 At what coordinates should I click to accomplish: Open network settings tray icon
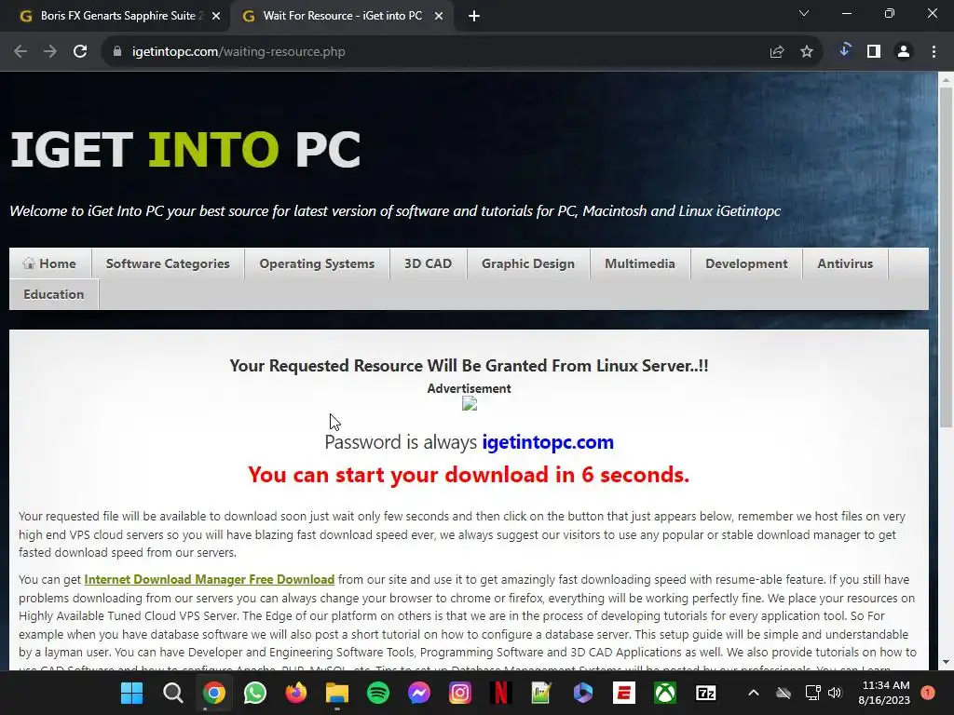point(812,693)
